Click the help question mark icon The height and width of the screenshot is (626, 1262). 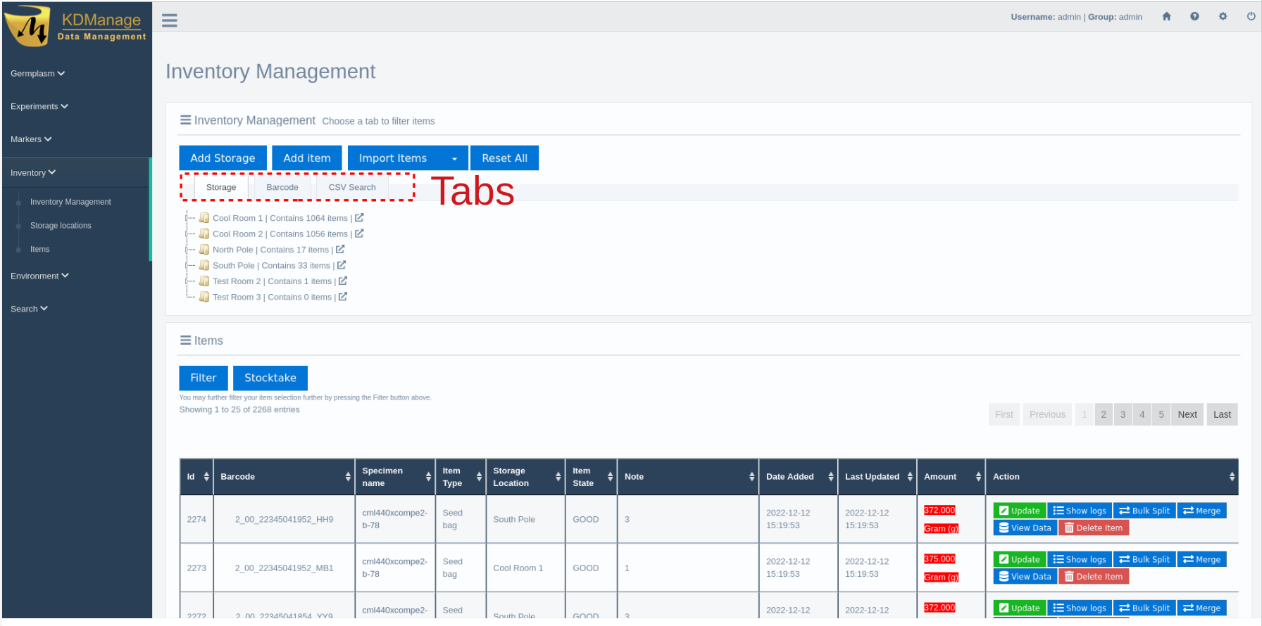pos(1194,17)
